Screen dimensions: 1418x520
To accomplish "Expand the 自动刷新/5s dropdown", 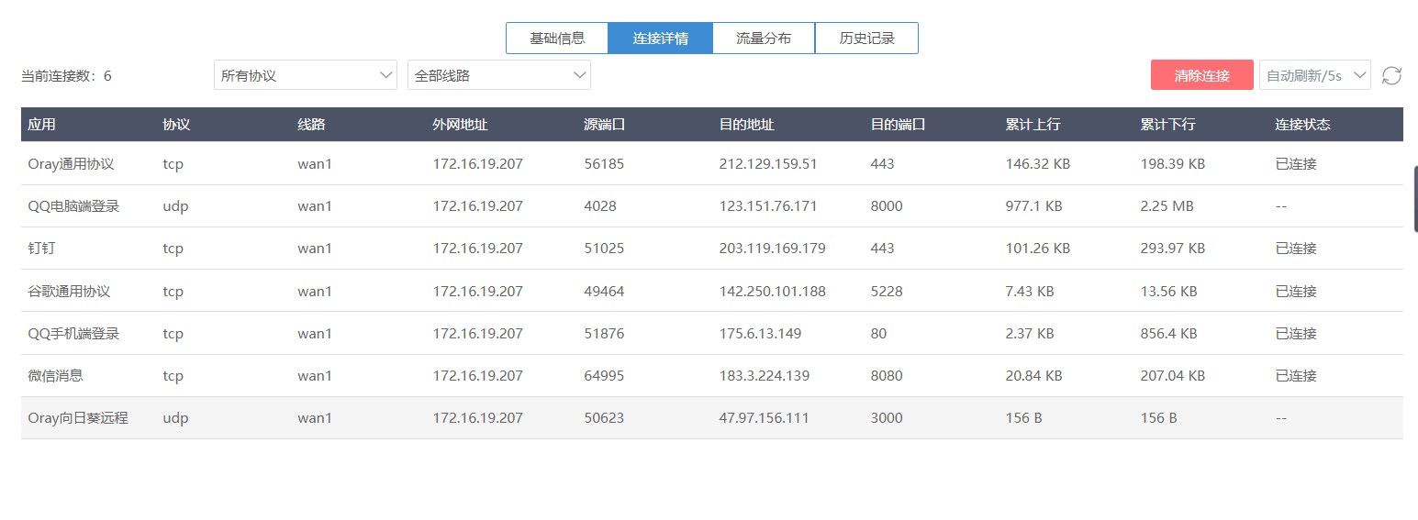I will (x=1315, y=75).
